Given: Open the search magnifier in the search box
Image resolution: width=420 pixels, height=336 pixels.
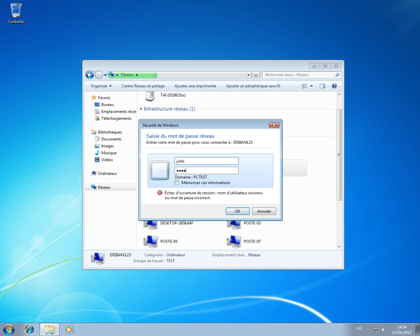Looking at the screenshot, I should coord(337,75).
